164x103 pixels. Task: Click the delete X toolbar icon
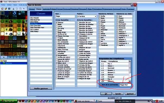click(24, 9)
